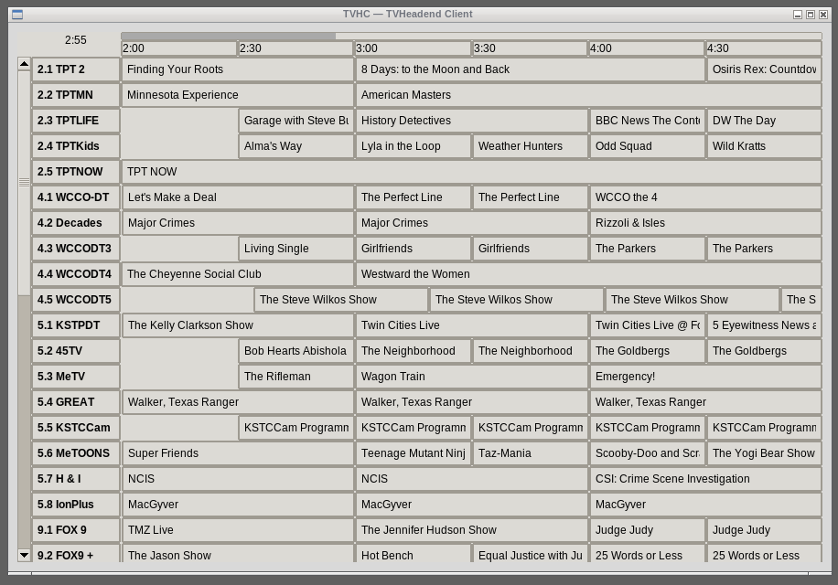The image size is (838, 585).
Task: Maximize the TVHC window
Action: 811,15
